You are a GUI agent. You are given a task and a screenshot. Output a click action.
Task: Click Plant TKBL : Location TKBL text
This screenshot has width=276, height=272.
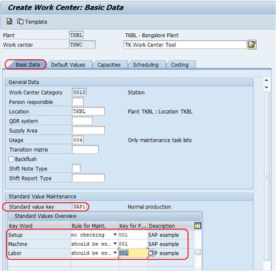(160, 112)
